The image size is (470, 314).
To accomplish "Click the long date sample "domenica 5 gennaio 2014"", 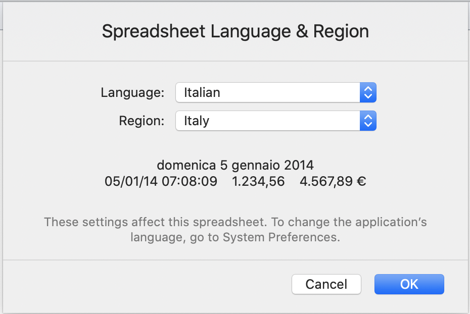I will pyautogui.click(x=235, y=165).
